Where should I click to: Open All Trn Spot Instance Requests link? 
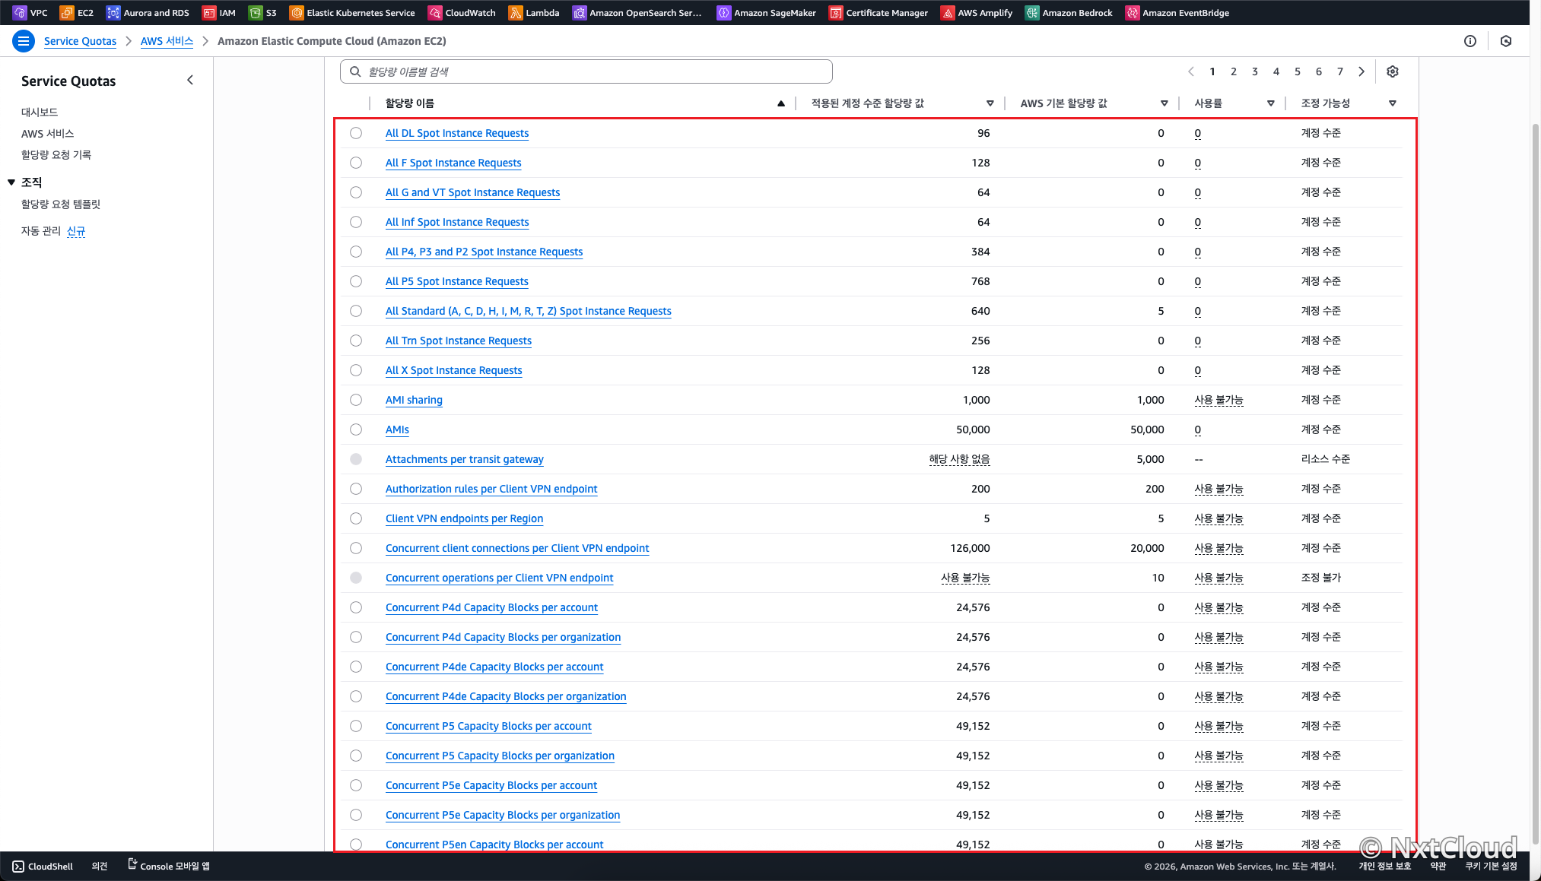tap(459, 341)
